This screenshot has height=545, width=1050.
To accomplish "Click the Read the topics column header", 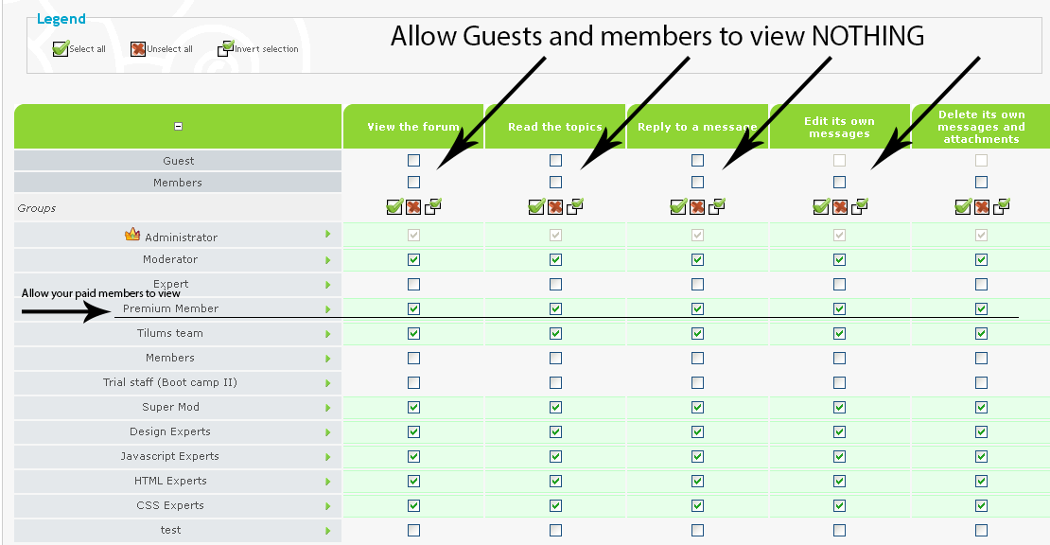I will click(555, 127).
